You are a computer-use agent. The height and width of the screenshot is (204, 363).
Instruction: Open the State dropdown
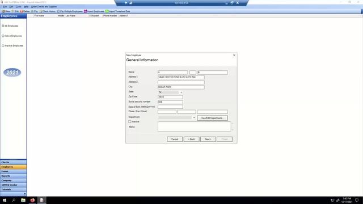tap(181, 92)
